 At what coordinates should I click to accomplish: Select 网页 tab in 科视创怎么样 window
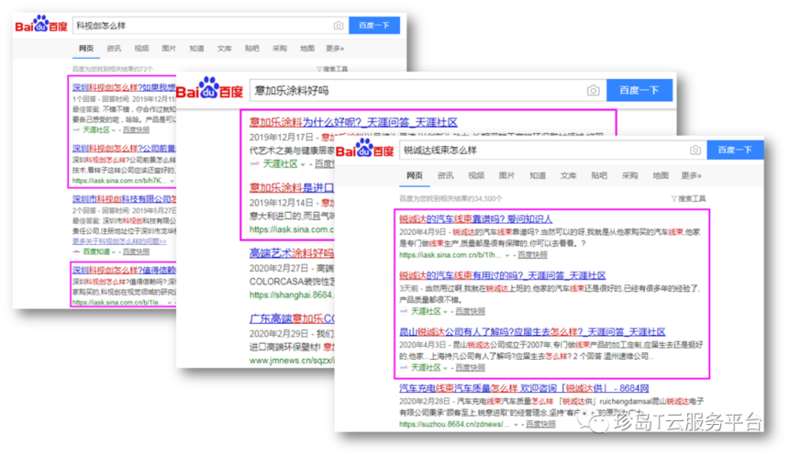click(x=86, y=49)
